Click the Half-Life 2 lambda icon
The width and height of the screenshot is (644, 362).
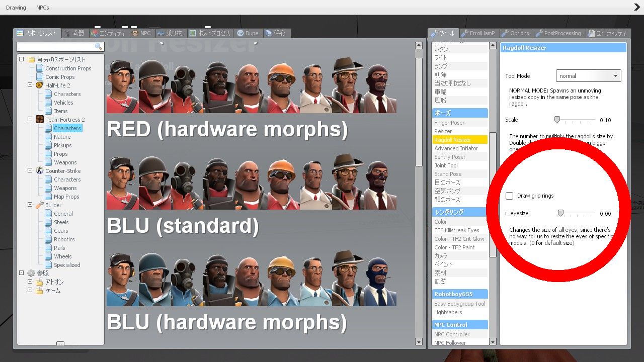pos(40,85)
